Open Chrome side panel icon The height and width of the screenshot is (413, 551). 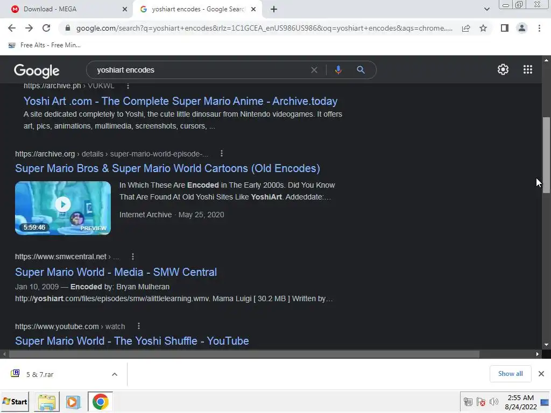[x=505, y=28]
